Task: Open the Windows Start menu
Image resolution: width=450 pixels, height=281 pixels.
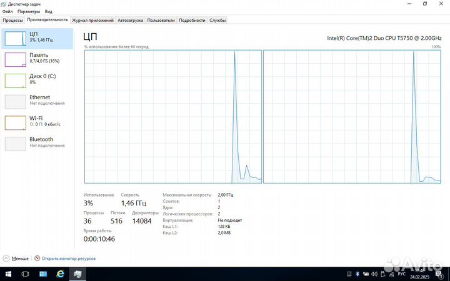Action: 8,274
